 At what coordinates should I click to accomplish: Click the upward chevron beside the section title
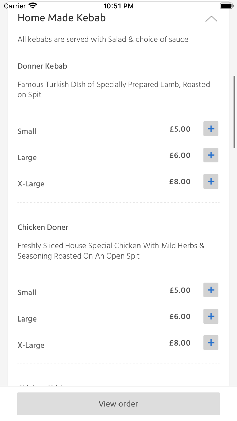pyautogui.click(x=211, y=19)
